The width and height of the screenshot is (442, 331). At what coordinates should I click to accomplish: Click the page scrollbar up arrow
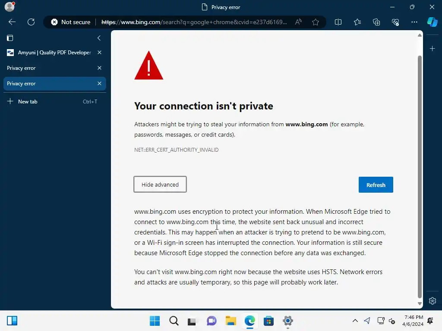click(420, 35)
